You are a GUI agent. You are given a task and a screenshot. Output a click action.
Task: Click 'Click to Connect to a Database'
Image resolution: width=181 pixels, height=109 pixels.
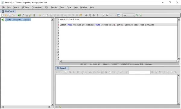pos(18,20)
